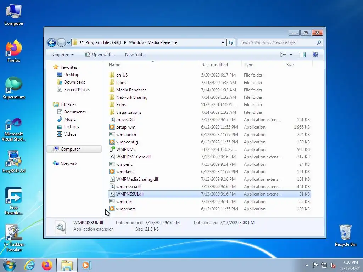Open the Windows Start menu
Image resolution: width=363 pixels, height=272 pixels.
[10, 265]
